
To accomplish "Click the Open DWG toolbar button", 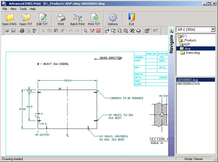I will tap(9, 19).
